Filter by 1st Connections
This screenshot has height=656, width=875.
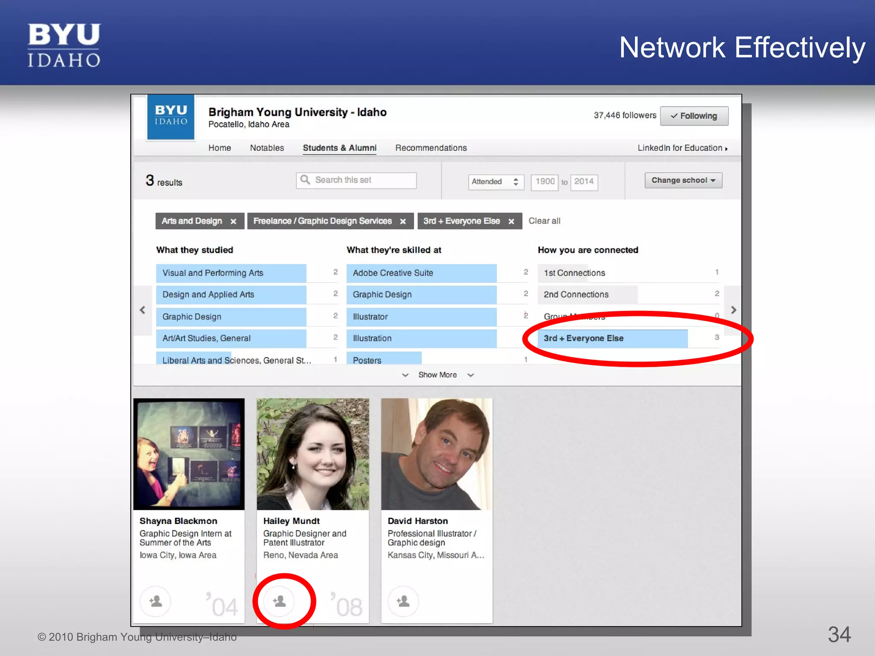click(628, 273)
